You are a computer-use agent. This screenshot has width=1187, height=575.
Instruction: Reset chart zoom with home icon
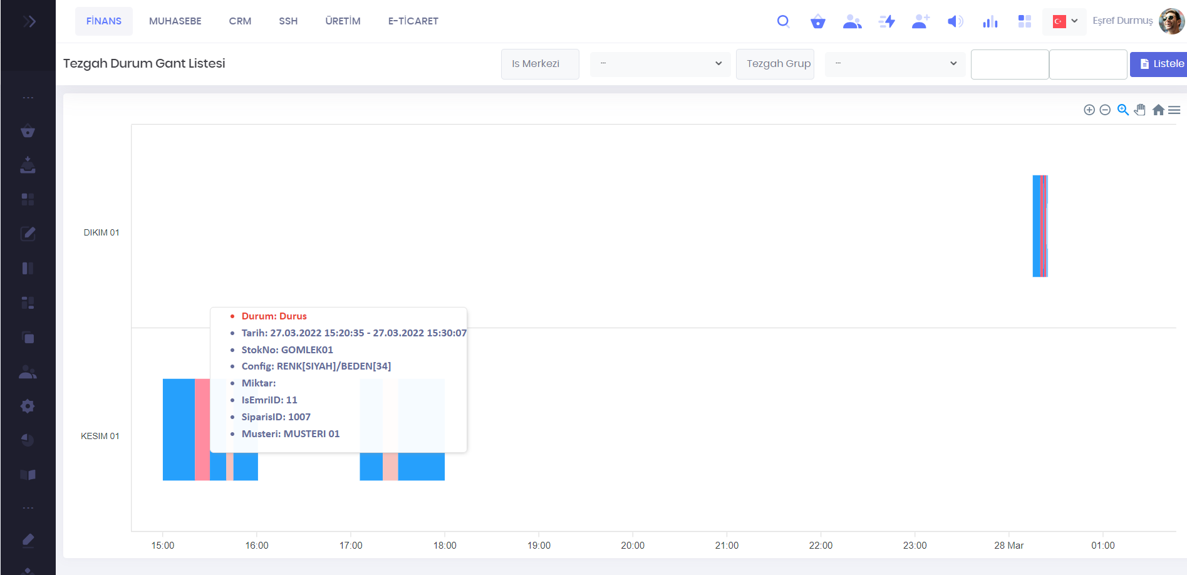coord(1158,110)
